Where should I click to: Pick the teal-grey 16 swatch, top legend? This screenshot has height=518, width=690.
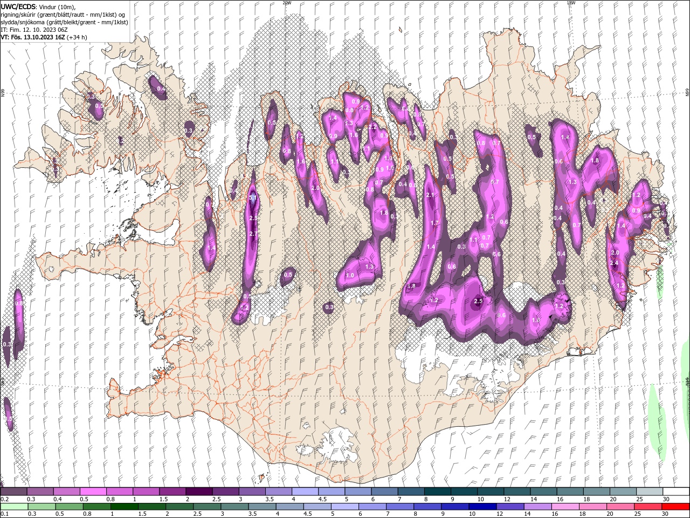point(570,492)
